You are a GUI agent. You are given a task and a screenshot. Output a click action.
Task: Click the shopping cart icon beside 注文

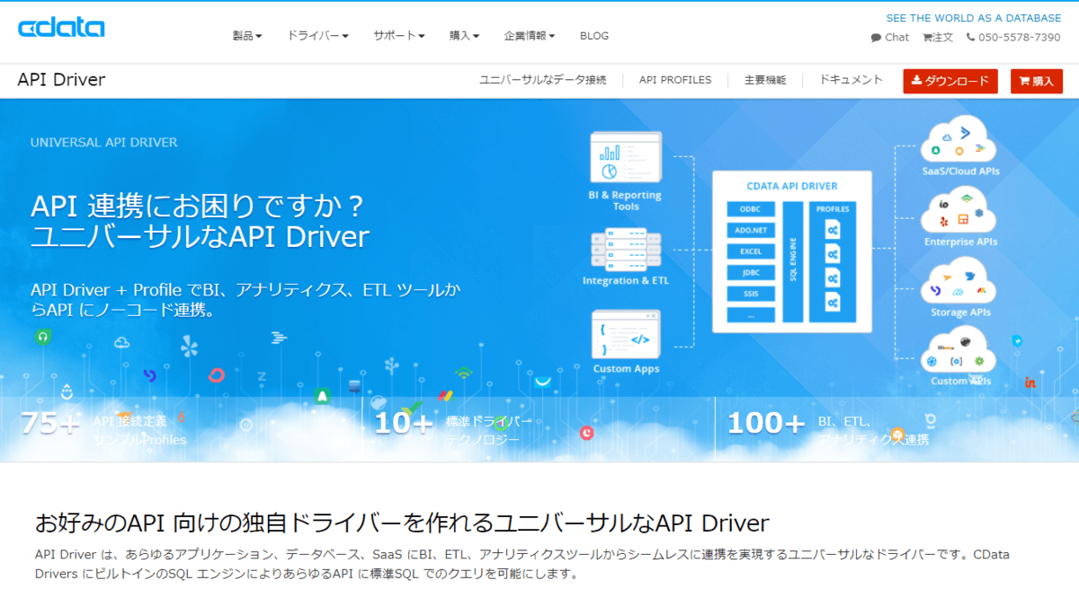tap(928, 38)
